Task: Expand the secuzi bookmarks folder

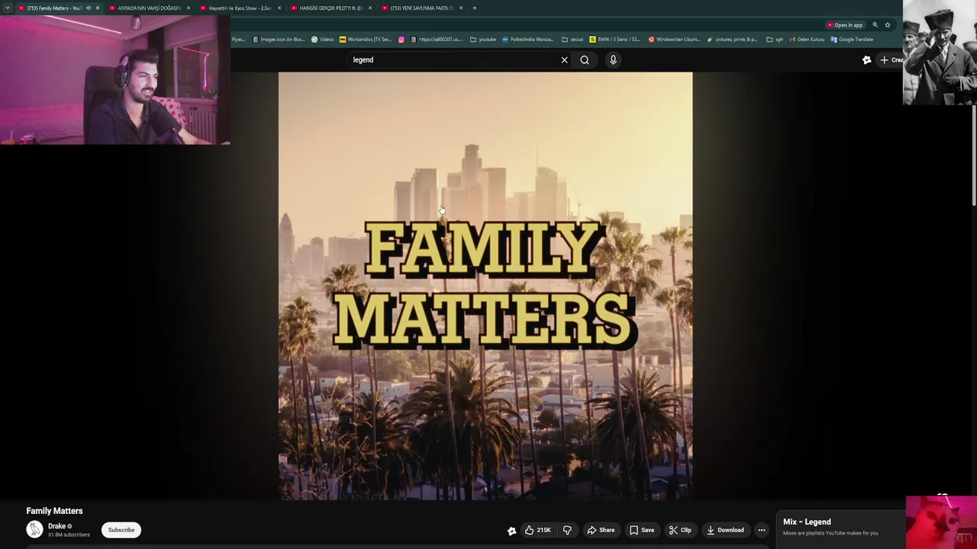Action: [572, 40]
